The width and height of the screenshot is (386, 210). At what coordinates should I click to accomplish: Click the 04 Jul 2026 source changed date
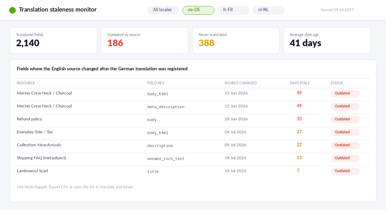[235, 132]
